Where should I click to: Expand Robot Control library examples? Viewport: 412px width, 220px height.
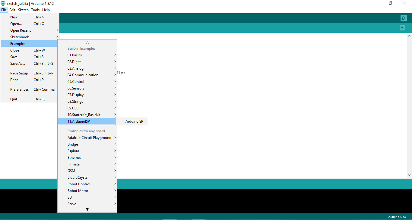[87, 184]
